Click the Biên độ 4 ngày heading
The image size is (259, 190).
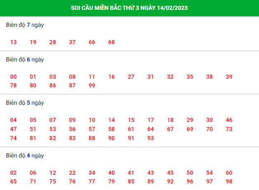pyautogui.click(x=25, y=156)
